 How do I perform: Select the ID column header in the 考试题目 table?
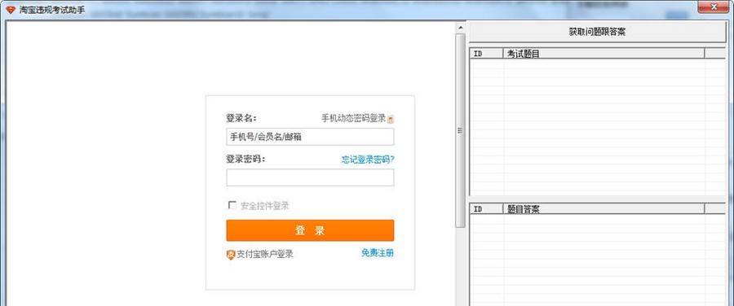point(486,53)
